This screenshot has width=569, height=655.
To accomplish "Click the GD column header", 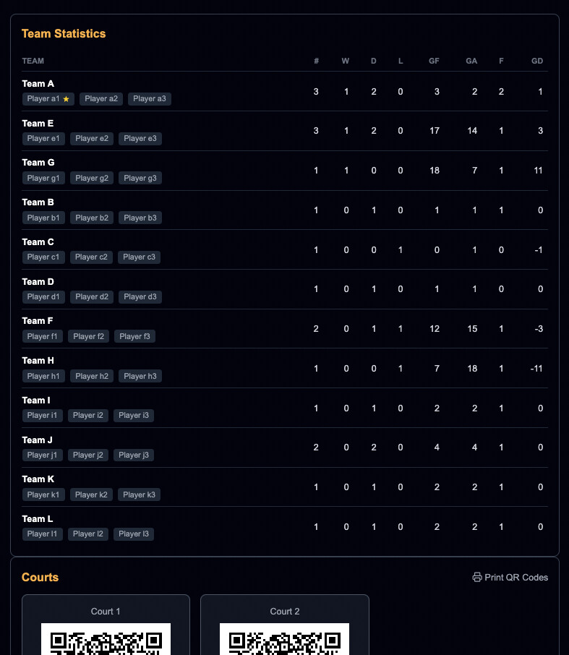I will pos(536,61).
